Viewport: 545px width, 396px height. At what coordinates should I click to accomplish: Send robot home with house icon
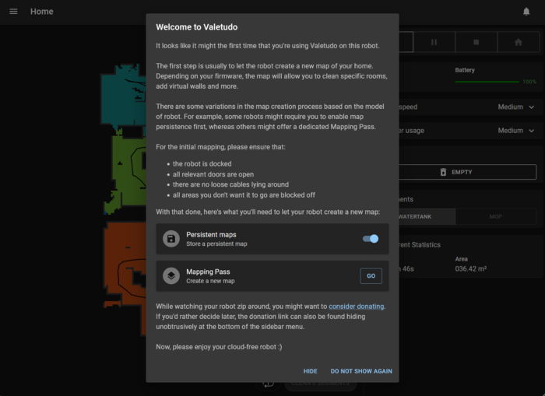(519, 42)
